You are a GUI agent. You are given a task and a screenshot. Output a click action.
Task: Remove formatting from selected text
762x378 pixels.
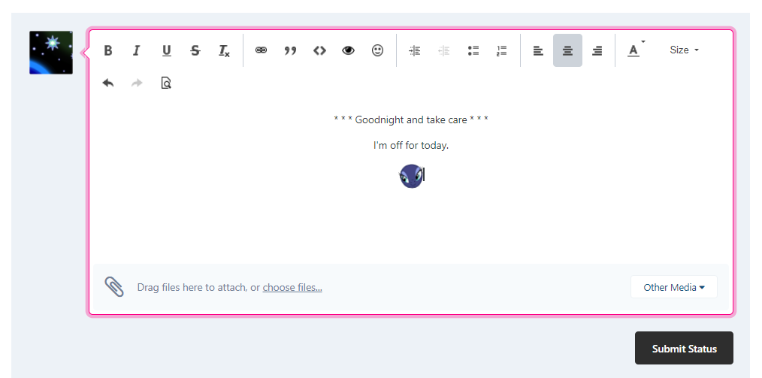(224, 50)
